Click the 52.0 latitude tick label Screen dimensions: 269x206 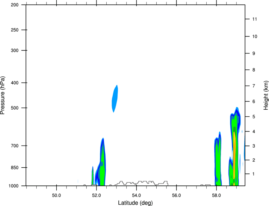click(x=97, y=196)
